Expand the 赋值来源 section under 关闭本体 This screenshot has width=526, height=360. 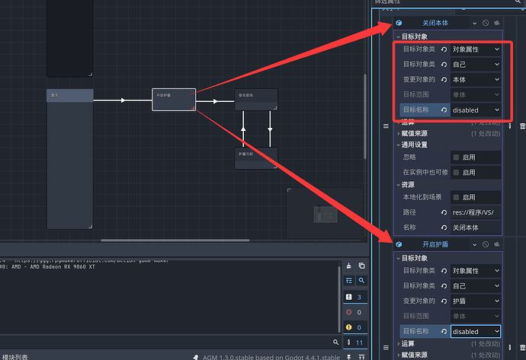447,134
